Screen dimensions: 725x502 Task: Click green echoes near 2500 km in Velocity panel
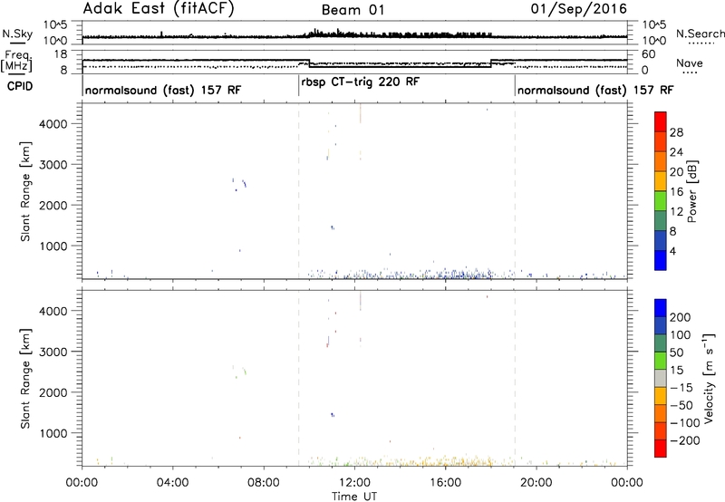[244, 371]
